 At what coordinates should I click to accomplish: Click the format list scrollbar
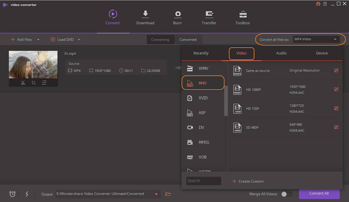(226, 101)
